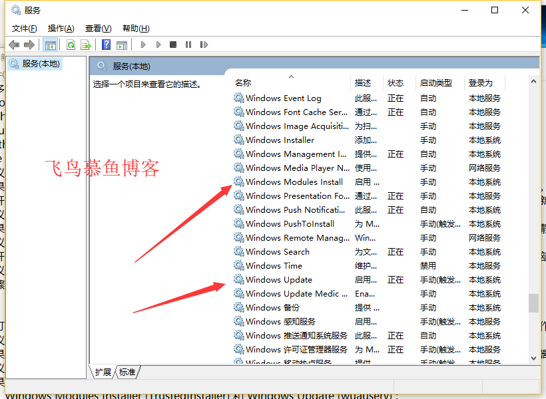Sort services by the 名称 column header

click(x=243, y=82)
